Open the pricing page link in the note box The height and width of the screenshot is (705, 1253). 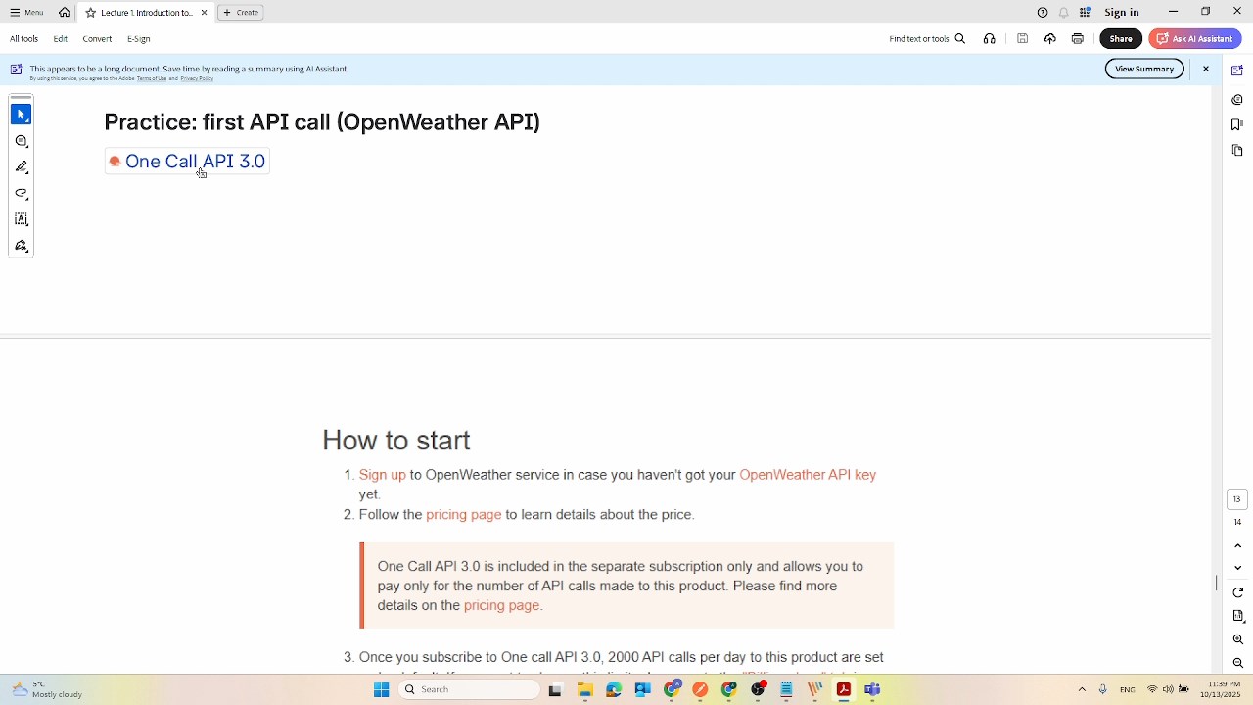click(x=501, y=605)
